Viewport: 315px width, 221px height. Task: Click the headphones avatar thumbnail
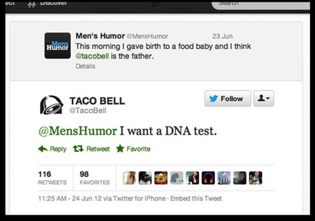point(208,177)
